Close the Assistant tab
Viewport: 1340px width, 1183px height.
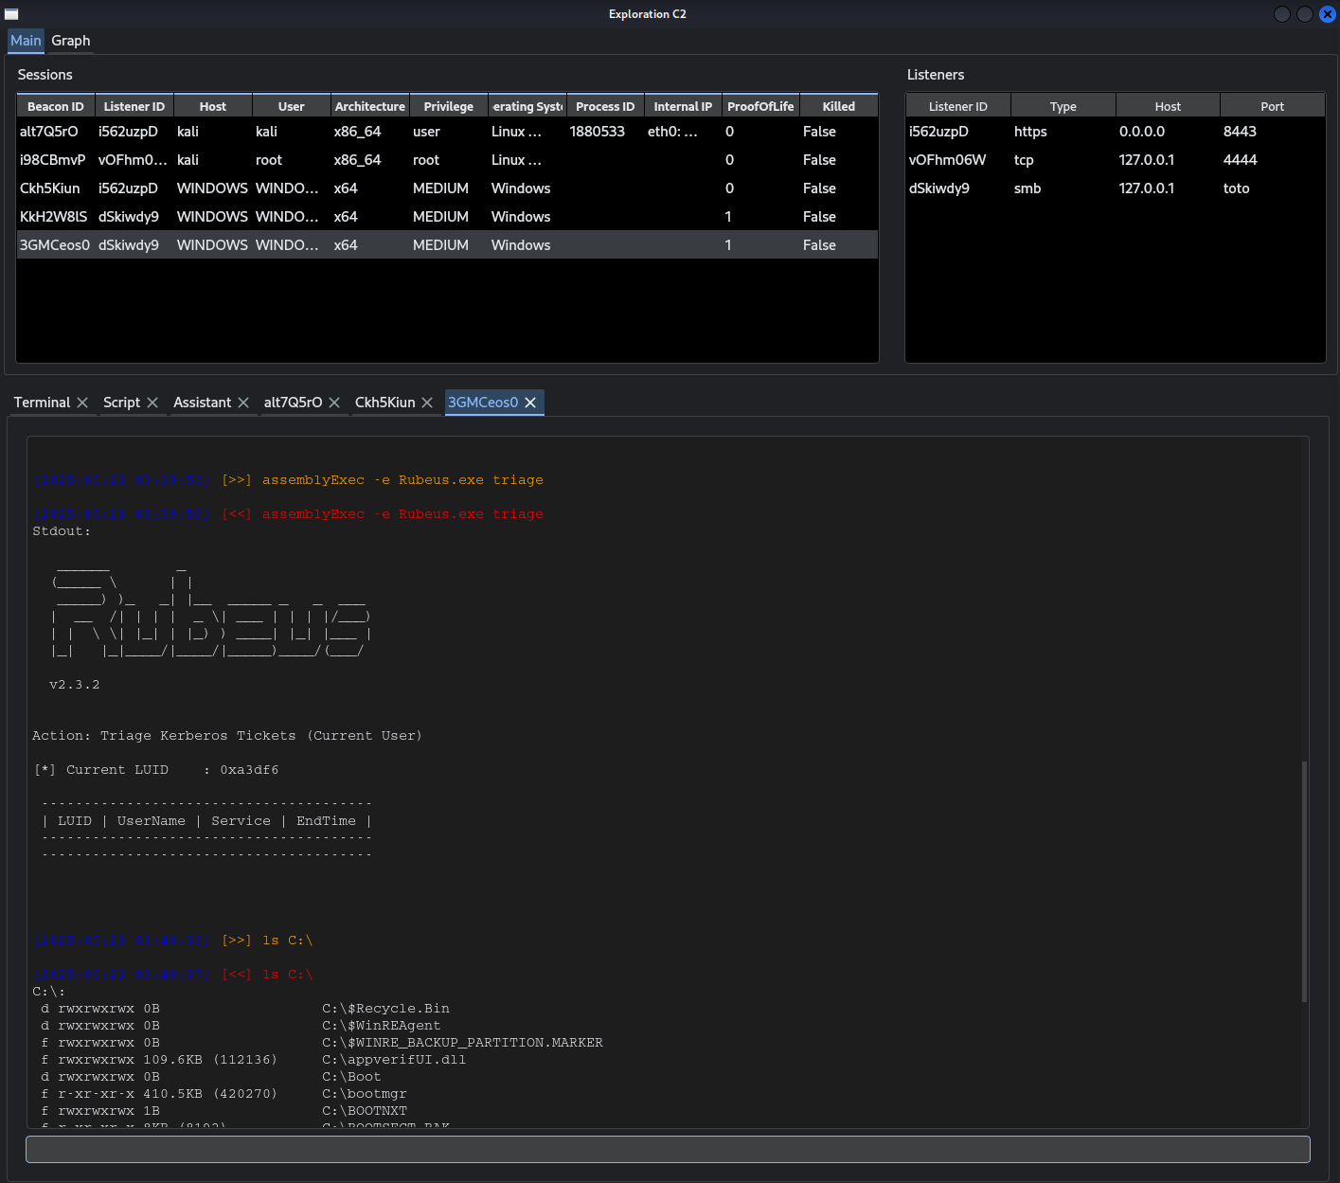coord(243,403)
